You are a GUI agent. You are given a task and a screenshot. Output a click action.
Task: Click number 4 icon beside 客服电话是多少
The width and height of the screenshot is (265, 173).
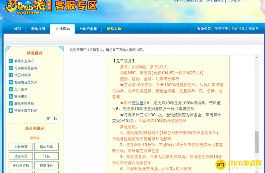11,82
